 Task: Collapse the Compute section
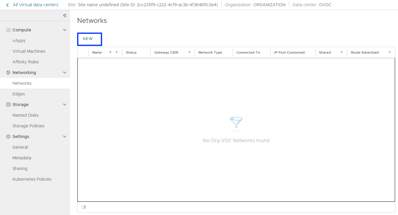tap(65, 30)
